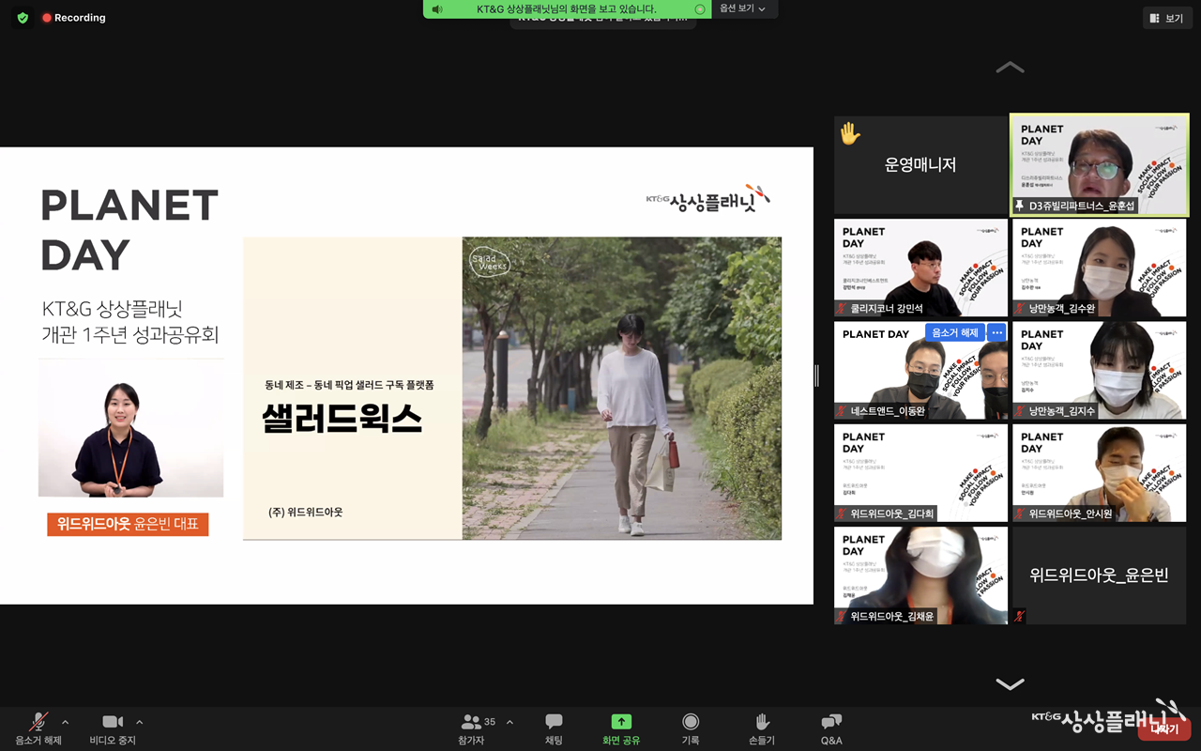The image size is (1201, 751).
Task: Click the green screen-viewing notification bar
Action: [566, 9]
